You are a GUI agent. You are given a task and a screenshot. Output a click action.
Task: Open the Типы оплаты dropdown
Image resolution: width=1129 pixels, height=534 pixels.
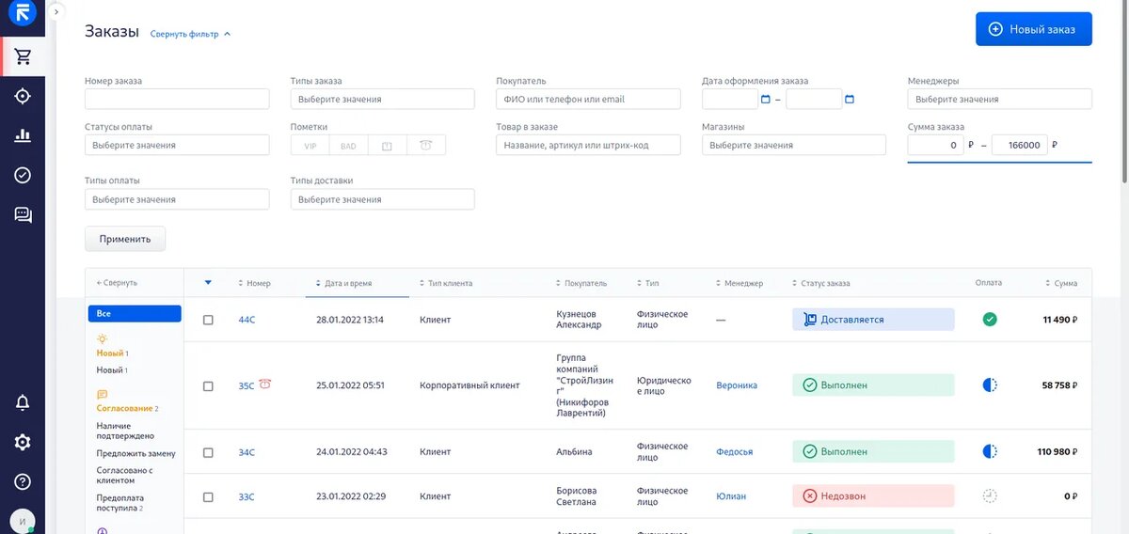[x=177, y=199]
